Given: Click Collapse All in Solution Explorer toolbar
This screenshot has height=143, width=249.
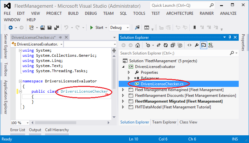Looking at the screenshot, I should coord(172,45).
